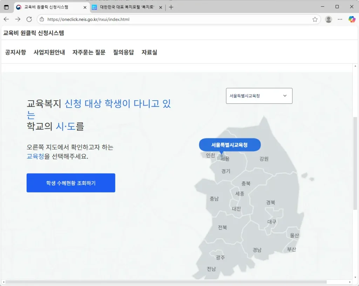Click the tab actions icon at top left

pyautogui.click(x=6, y=7)
